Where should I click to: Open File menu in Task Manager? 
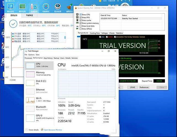pos(26,55)
